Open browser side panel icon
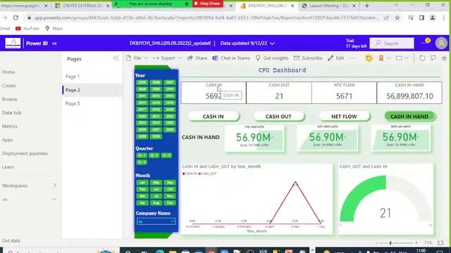 click(x=421, y=18)
